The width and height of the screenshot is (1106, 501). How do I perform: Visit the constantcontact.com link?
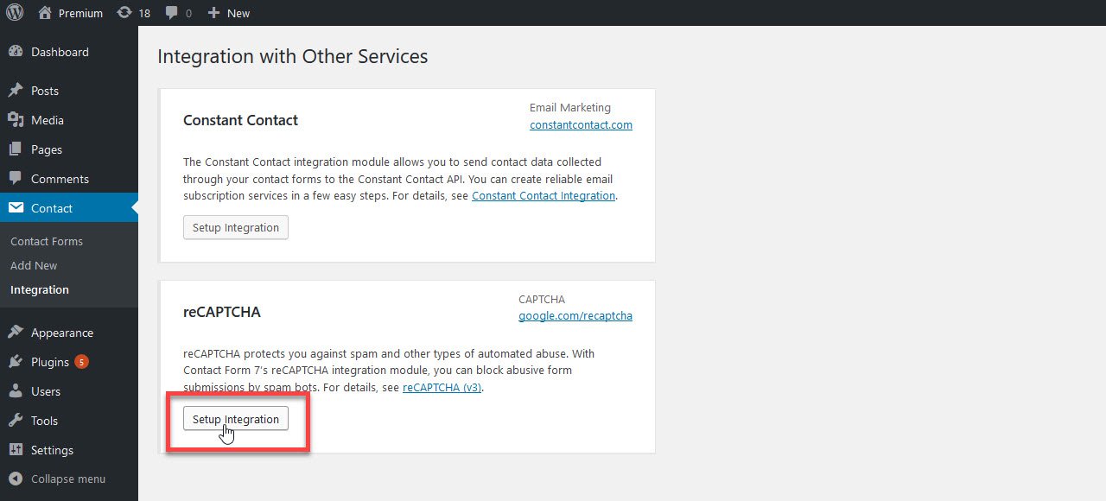581,125
